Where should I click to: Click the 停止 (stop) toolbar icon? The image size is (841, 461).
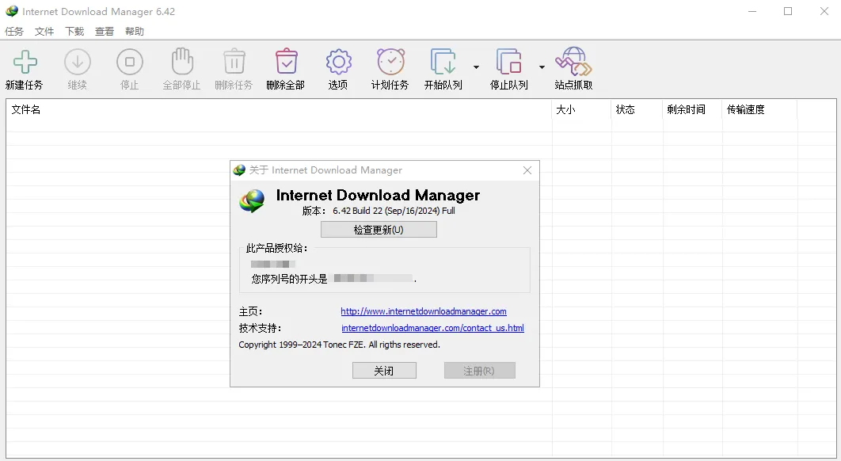[x=129, y=62]
